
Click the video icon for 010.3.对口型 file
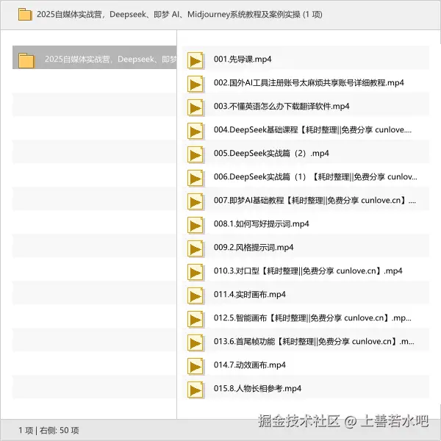click(x=196, y=272)
